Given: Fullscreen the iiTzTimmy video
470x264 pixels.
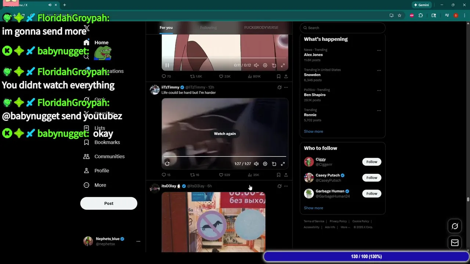Looking at the screenshot, I should pos(283,164).
